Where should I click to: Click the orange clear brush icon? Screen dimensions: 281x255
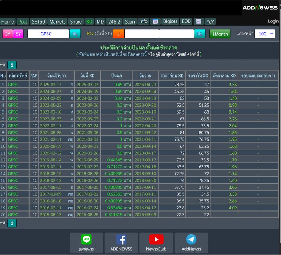119,34
